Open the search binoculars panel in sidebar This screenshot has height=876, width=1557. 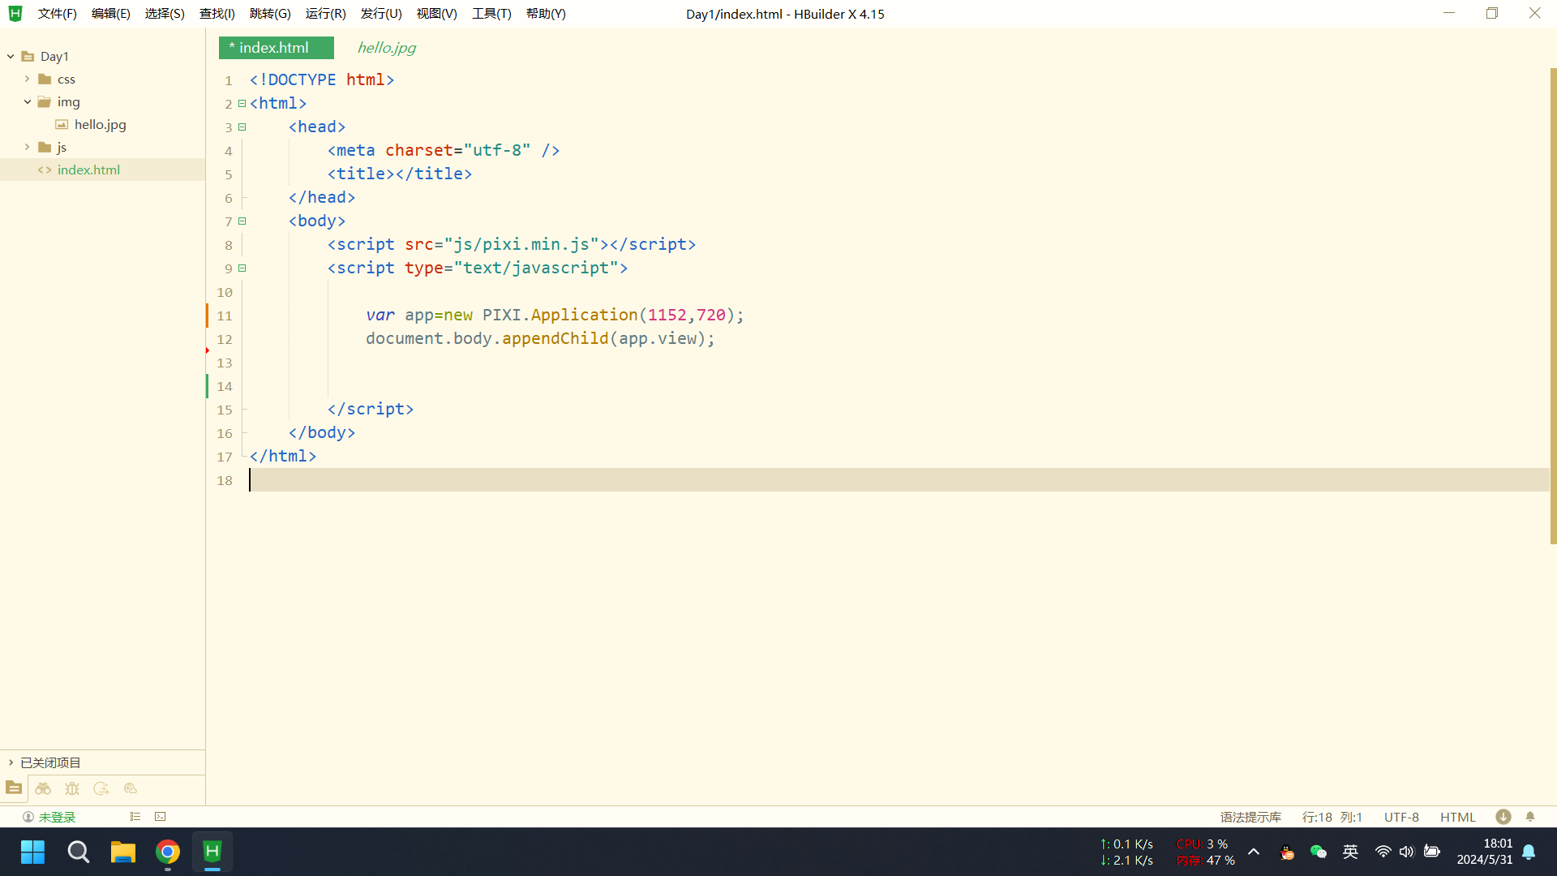point(43,788)
